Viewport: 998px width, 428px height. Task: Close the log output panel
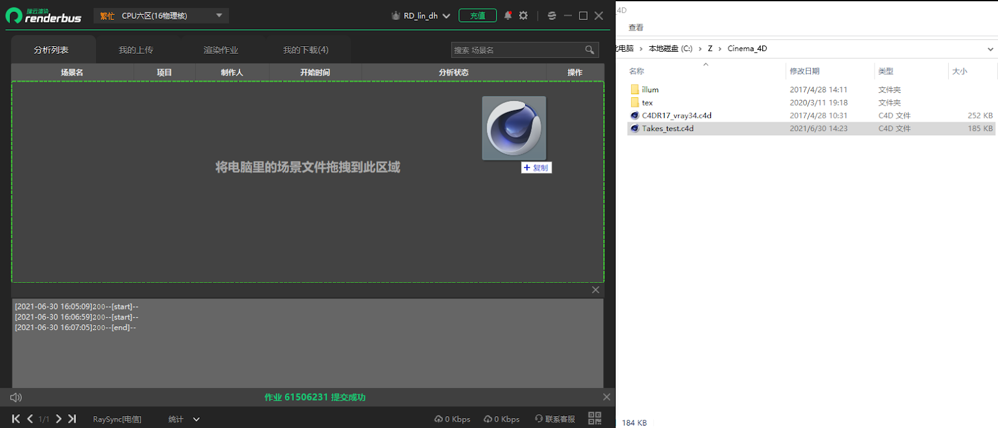[596, 290]
